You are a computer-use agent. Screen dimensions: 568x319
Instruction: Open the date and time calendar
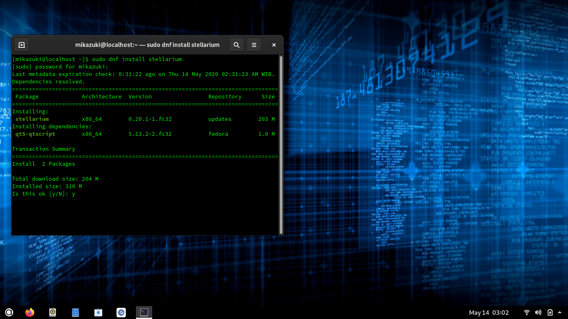coord(489,312)
